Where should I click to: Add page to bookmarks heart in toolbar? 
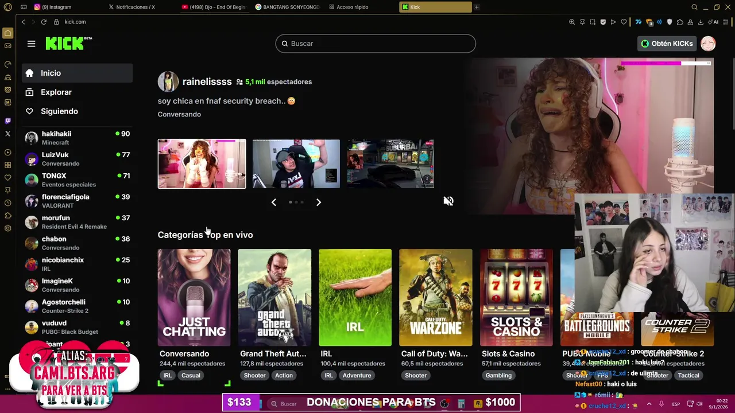tap(624, 22)
